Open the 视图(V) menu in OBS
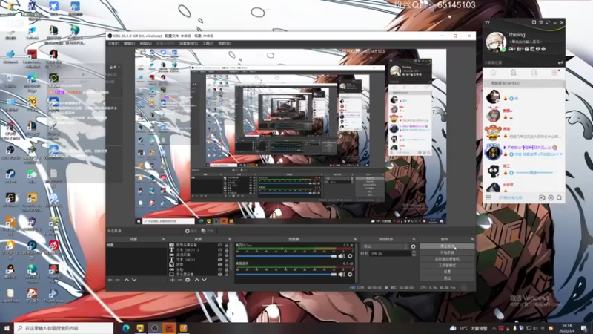Viewport: 593px width, 334px height. pyautogui.click(x=145, y=44)
